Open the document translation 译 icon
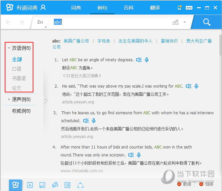Screen dimensions: 222x191 click(x=67, y=185)
